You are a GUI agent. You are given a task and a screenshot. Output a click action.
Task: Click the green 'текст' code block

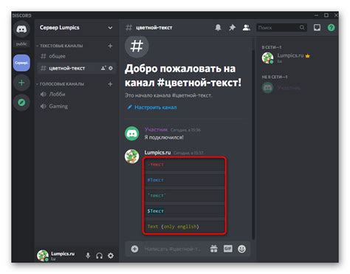tap(185, 196)
